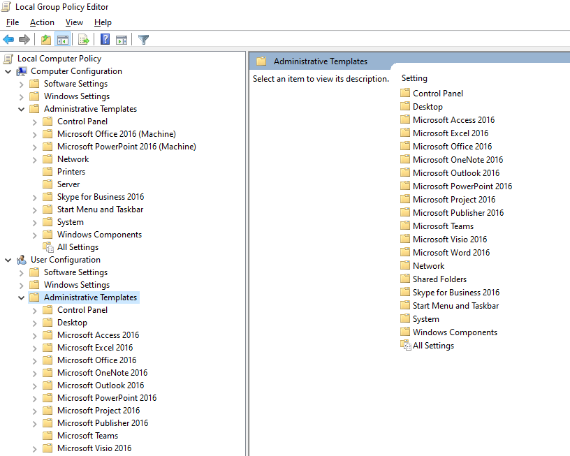Screen dimensions: 570x456
Task: Click Microsoft Visio 2016 folder icon in right pane
Action: (x=405, y=239)
